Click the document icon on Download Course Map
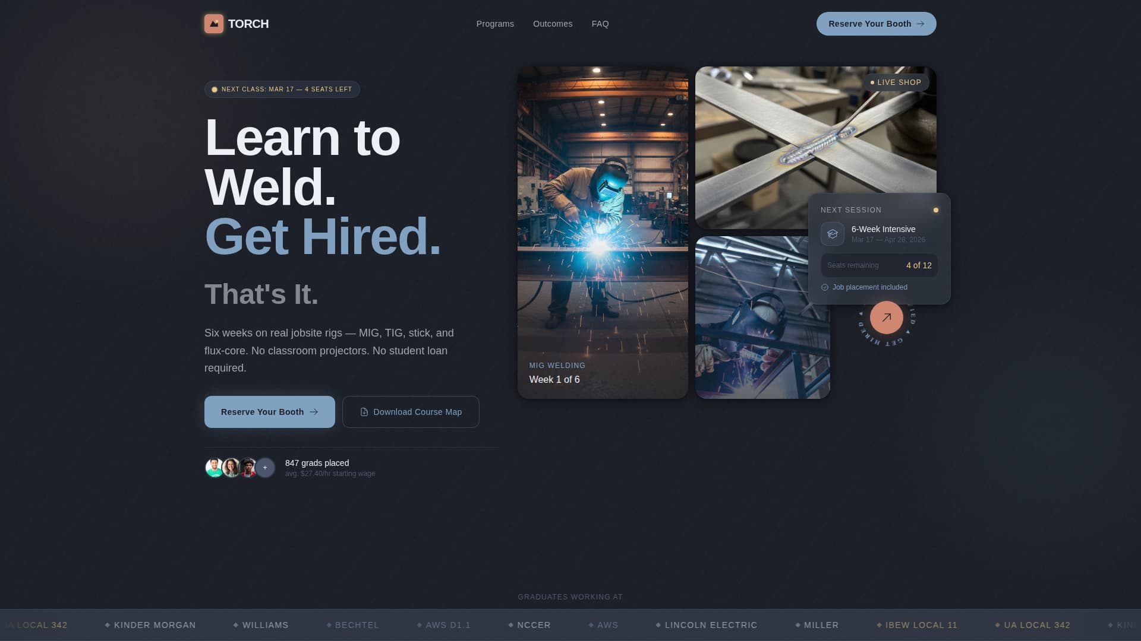 (x=364, y=412)
